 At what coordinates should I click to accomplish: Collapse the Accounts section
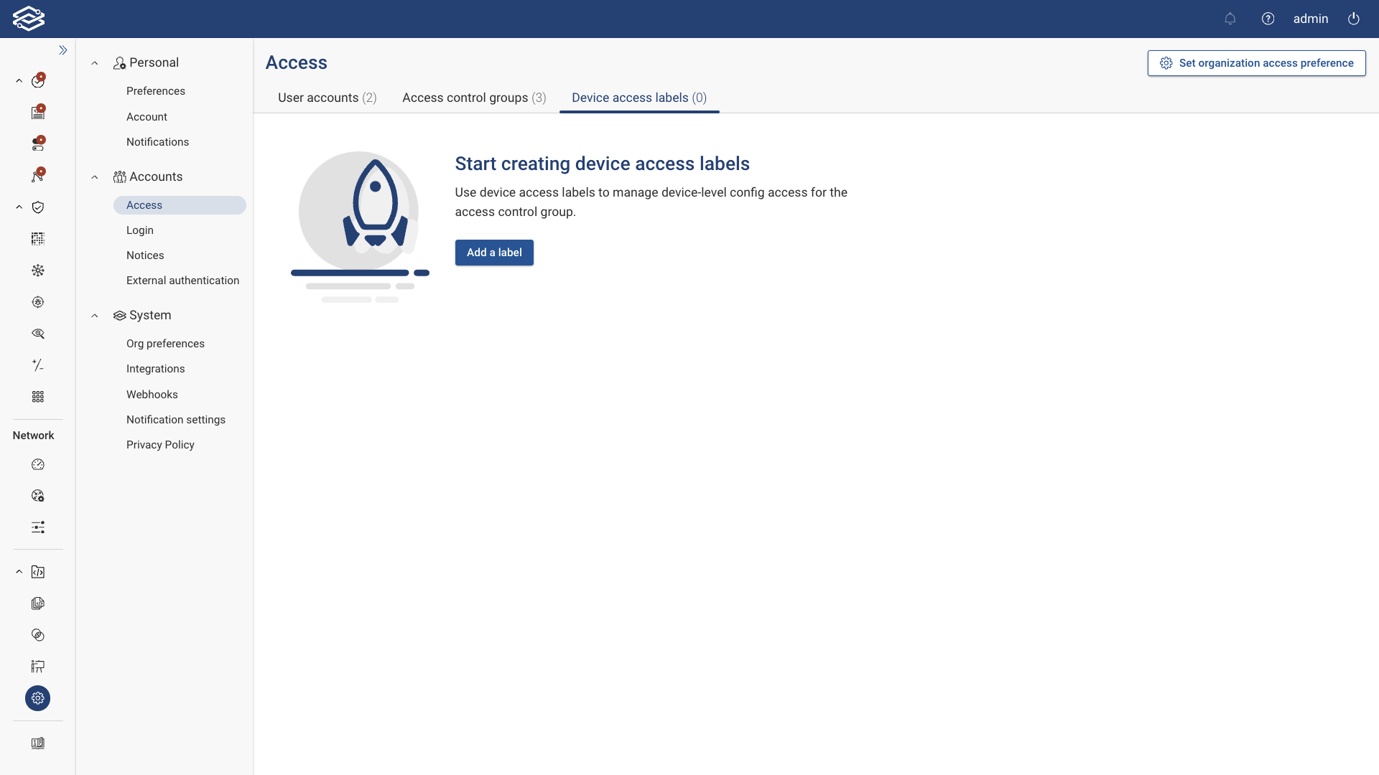(x=94, y=177)
